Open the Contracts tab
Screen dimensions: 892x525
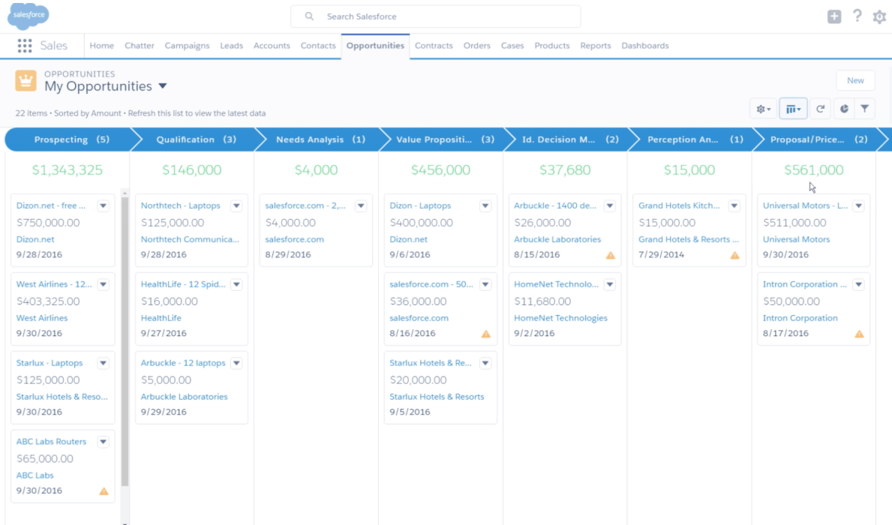point(434,46)
